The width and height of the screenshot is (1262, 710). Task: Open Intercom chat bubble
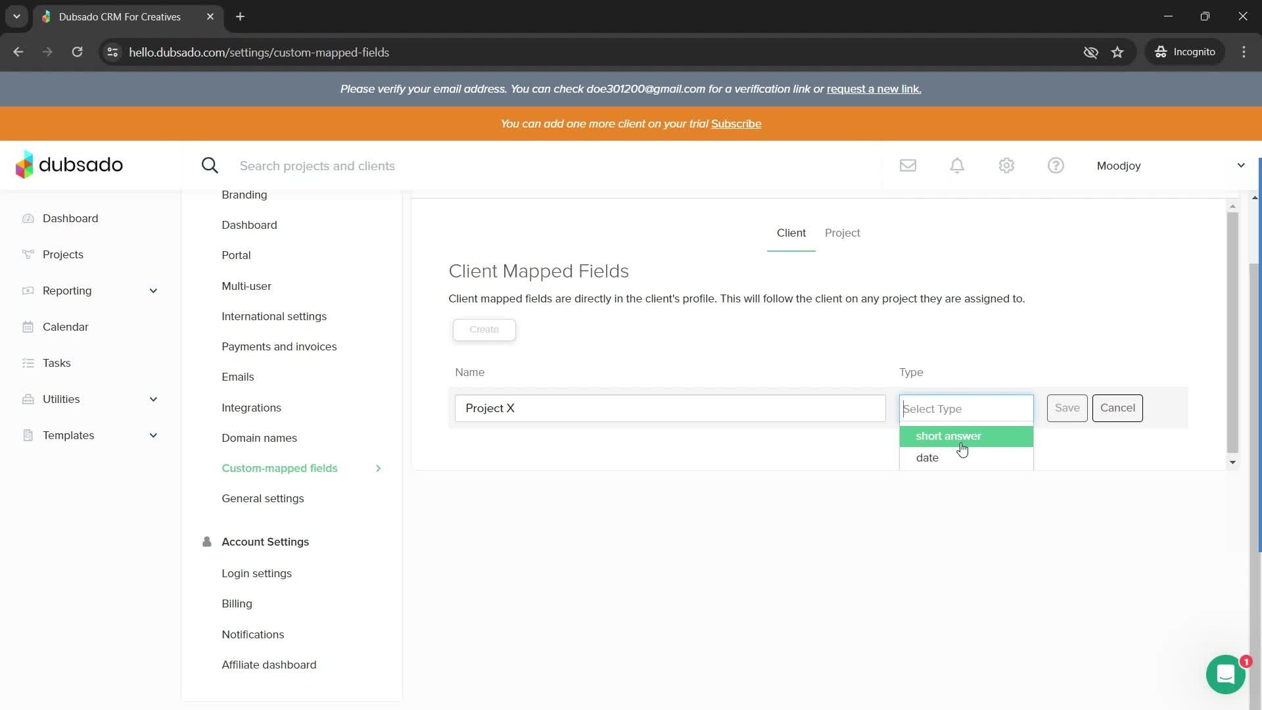pos(1225,674)
